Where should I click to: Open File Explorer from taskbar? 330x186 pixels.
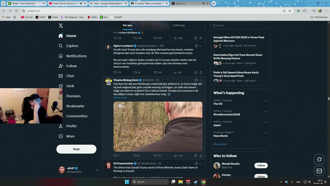click(x=181, y=182)
